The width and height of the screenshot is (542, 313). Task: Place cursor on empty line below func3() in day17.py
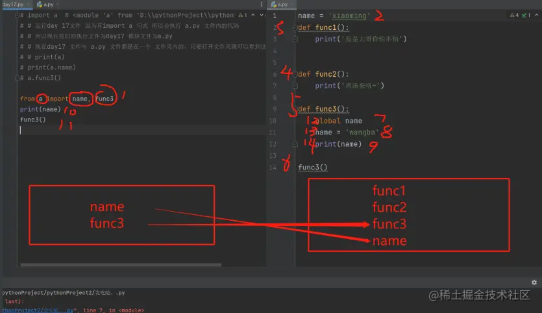pos(142,130)
